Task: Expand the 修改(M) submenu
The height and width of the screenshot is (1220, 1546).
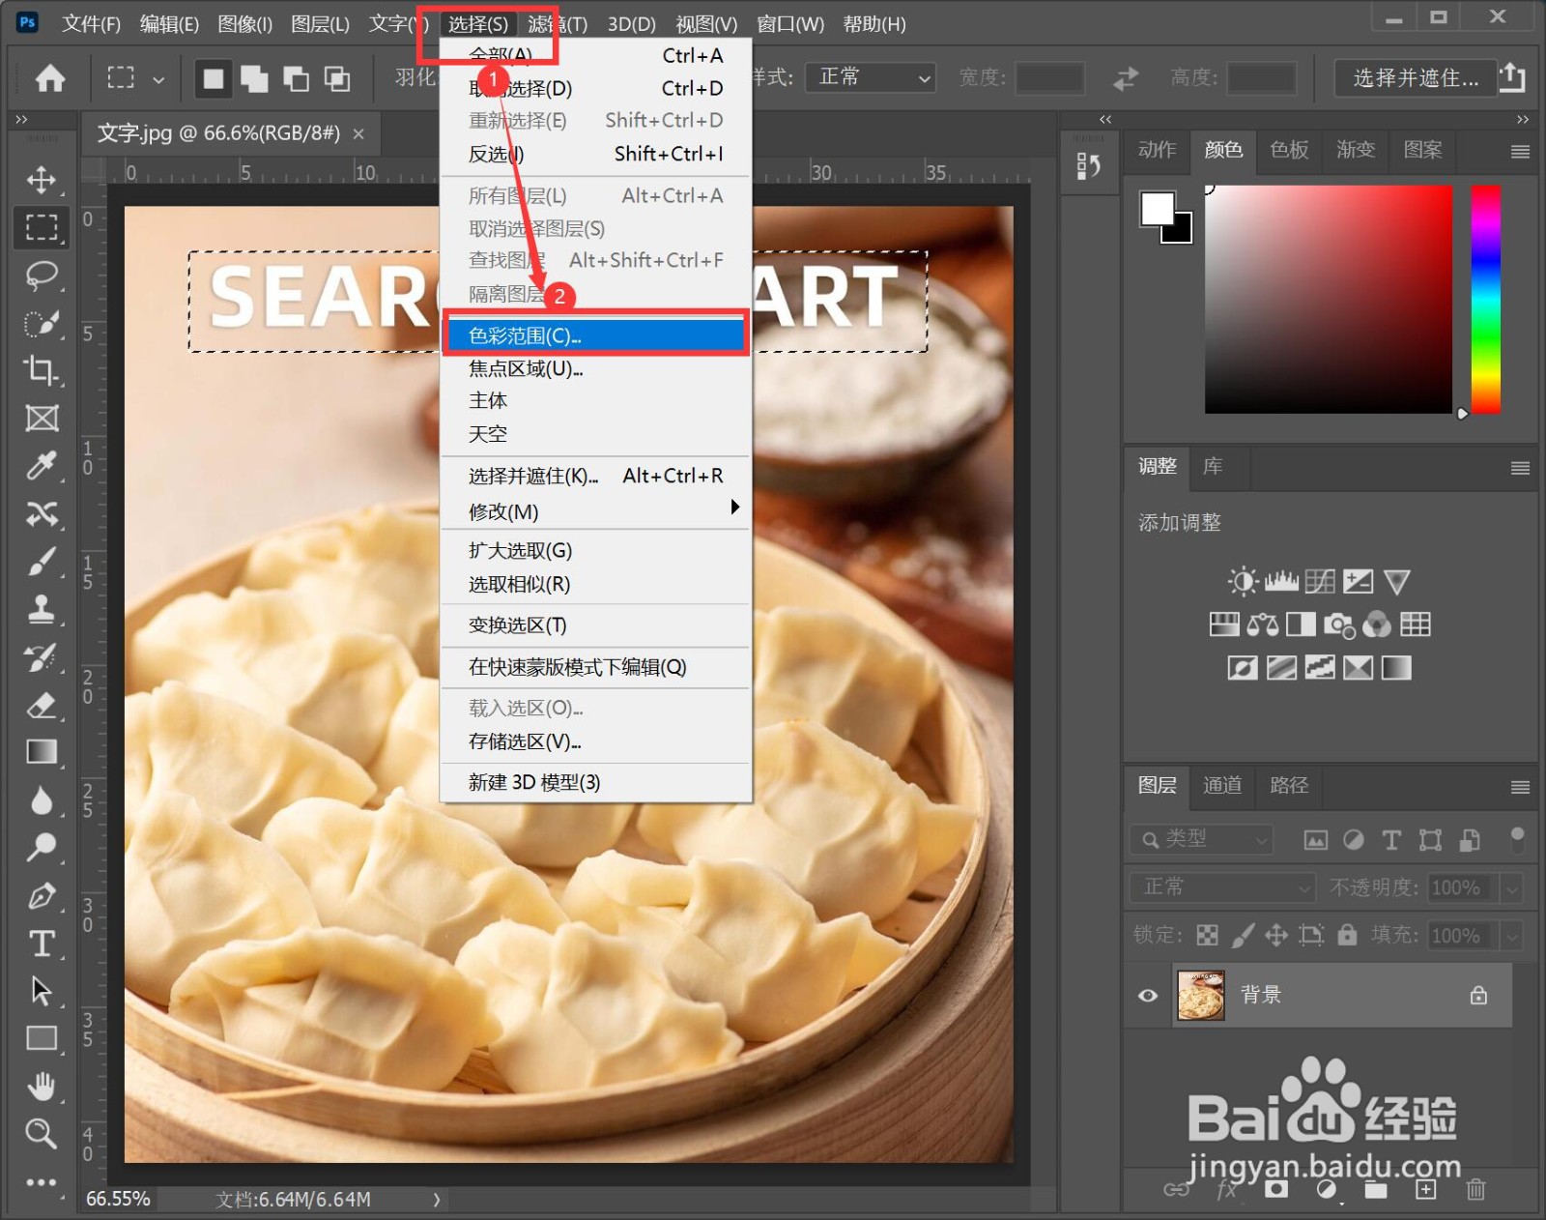Action: tap(596, 510)
